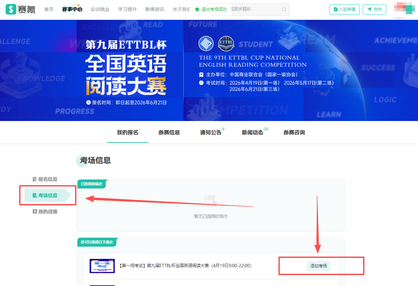This screenshot has width=418, height=286.
Task: Open the user avatar profile
Action: pos(404,9)
